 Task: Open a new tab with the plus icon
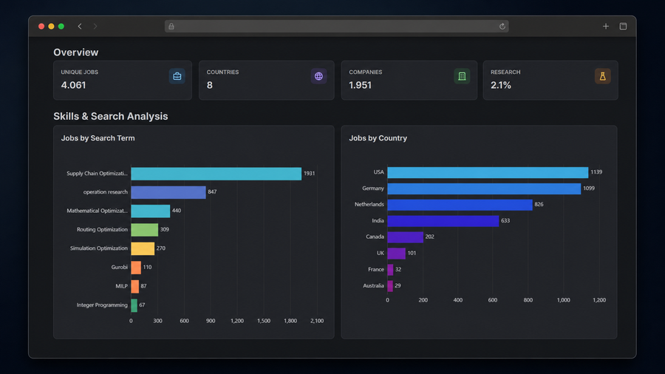click(606, 27)
